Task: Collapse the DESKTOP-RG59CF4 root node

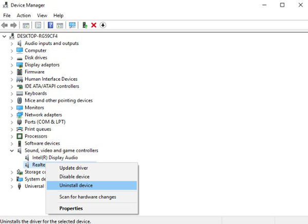Action: point(4,36)
